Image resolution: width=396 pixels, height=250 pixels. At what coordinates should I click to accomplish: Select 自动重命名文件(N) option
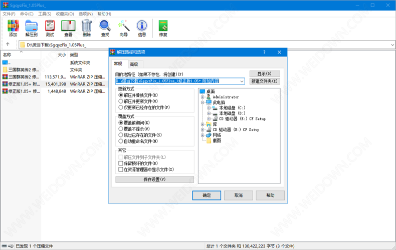pyautogui.click(x=138, y=141)
